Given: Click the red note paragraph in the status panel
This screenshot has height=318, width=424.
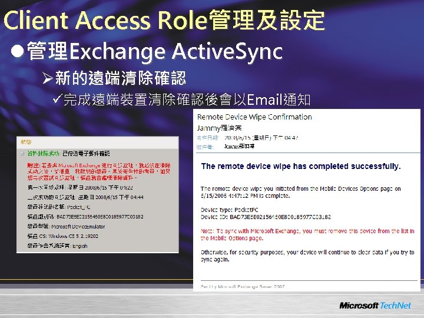Looking at the screenshot, I should pyautogui.click(x=99, y=171).
